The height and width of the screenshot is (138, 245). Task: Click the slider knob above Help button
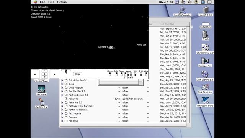pyautogui.click(x=66, y=71)
